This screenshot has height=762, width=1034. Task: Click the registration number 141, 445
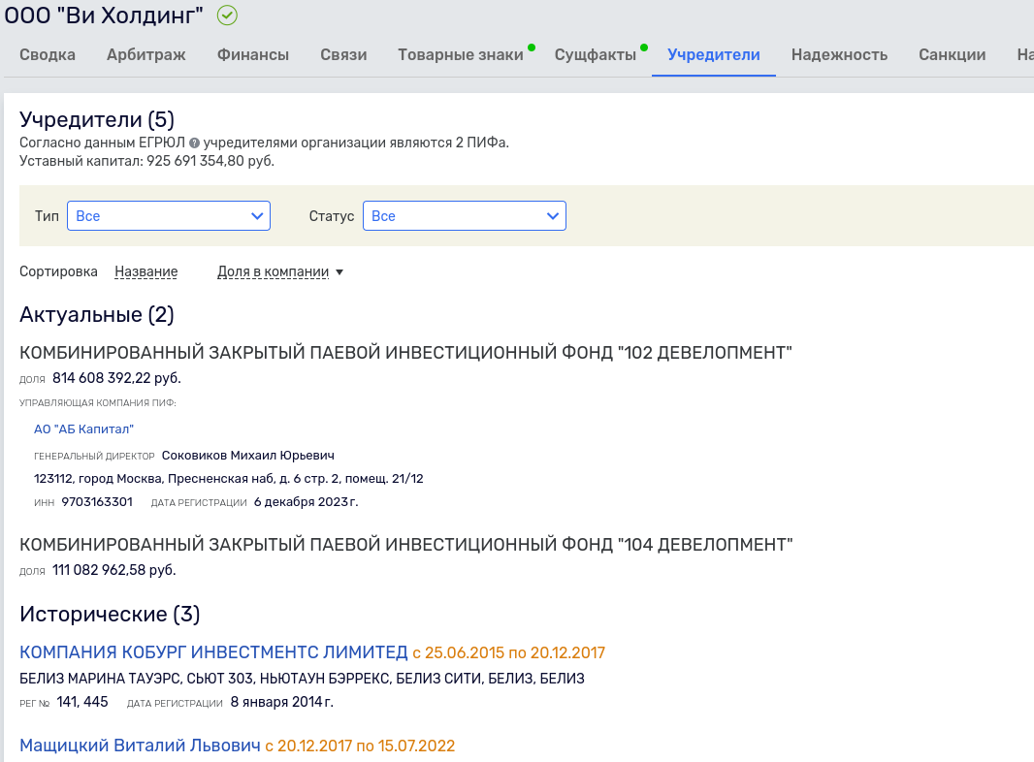[82, 702]
